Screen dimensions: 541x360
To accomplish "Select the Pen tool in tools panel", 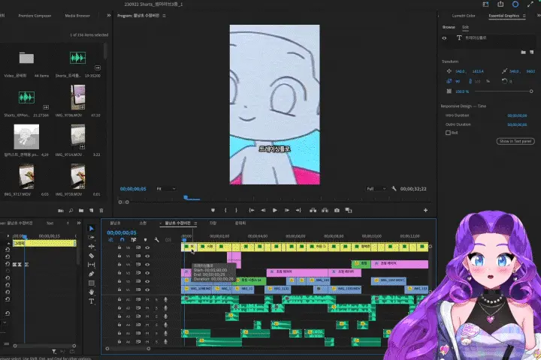I will click(91, 274).
